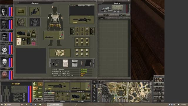
Task: Collapse the minimap with its corner arrow
Action: [x=151, y=81]
